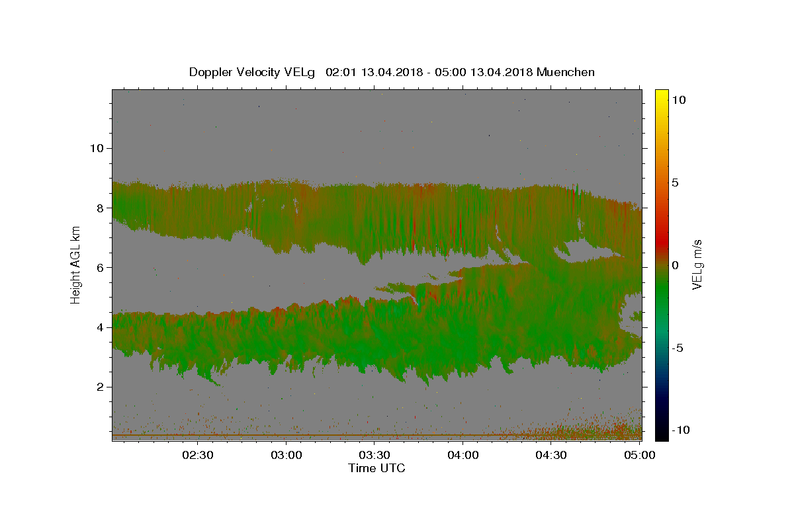Screen dimensions: 794x529
Task: Click the height tick label '4'
Action: point(99,327)
